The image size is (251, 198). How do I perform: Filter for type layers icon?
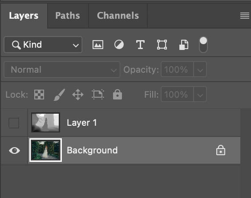pos(140,45)
